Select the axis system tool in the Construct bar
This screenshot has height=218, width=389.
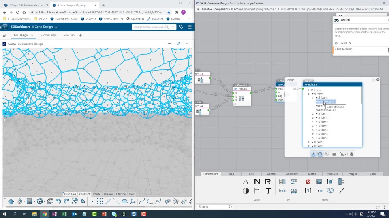(x=133, y=201)
